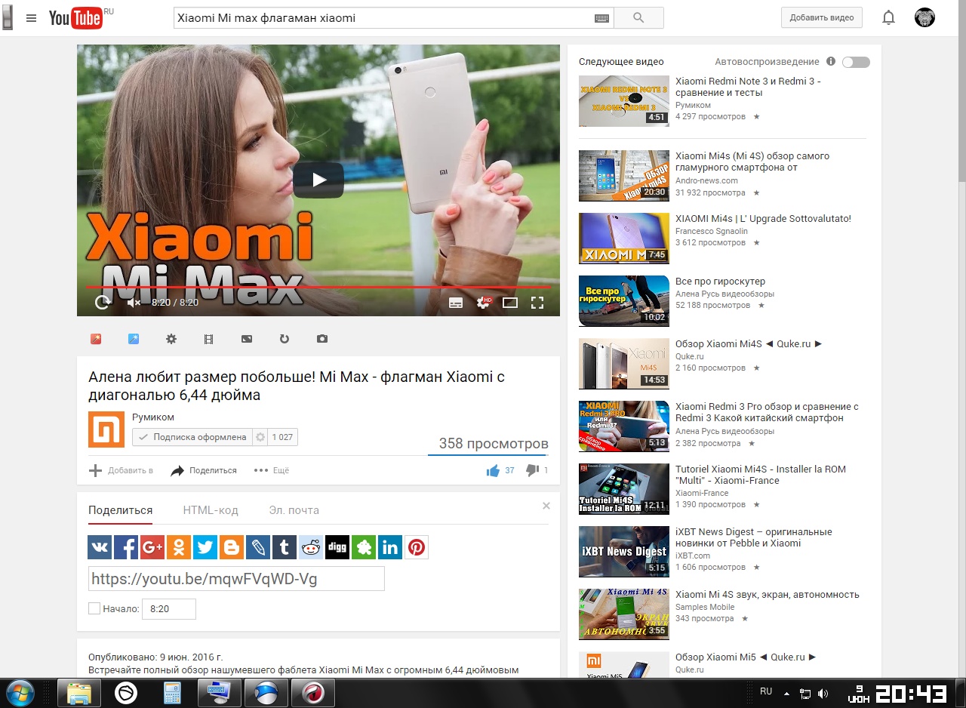Viewport: 966px width, 708px height.
Task: Share the video to Pinterest
Action: coord(417,547)
